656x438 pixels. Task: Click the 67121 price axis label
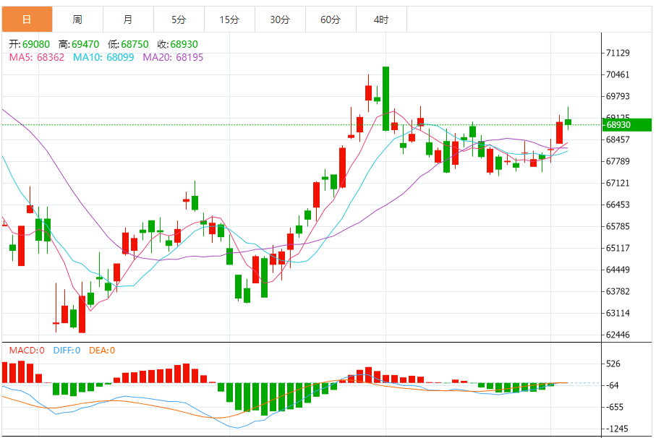tap(618, 183)
